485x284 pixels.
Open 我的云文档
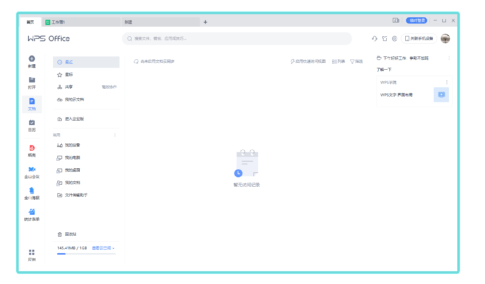86,99
